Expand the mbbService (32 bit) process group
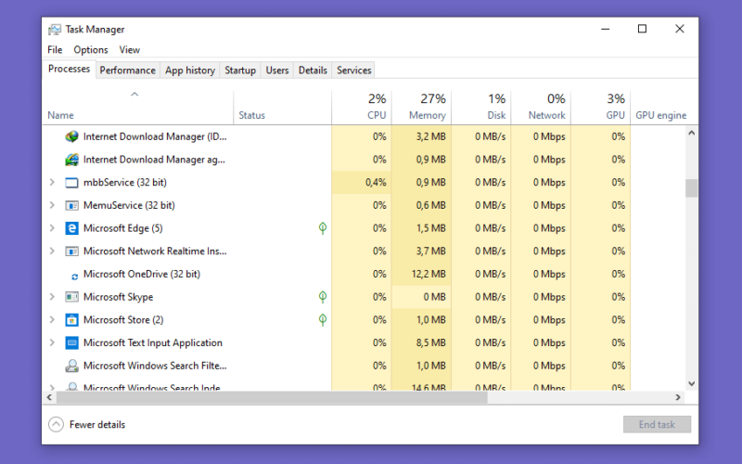Viewport: 742px width, 464px height. (x=52, y=182)
